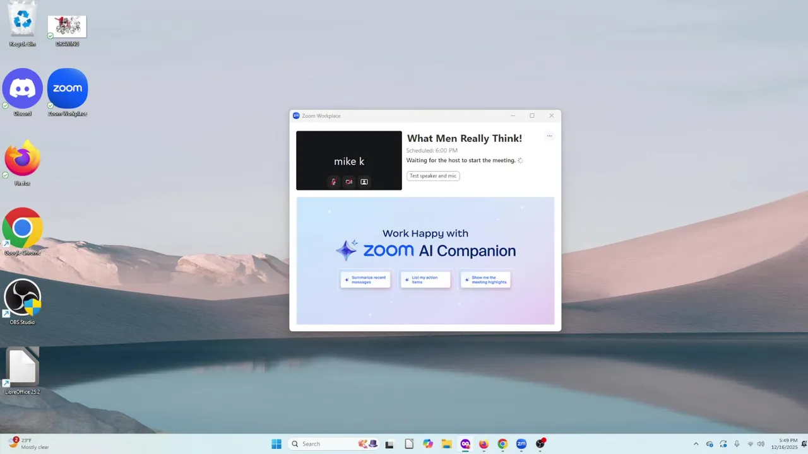Open the weather widget showing 23°F
This screenshot has height=454, width=808.
coord(28,443)
